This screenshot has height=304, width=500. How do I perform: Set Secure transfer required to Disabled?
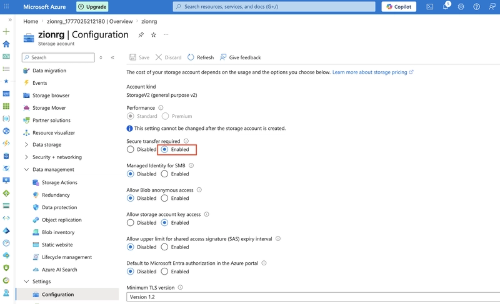click(x=131, y=150)
